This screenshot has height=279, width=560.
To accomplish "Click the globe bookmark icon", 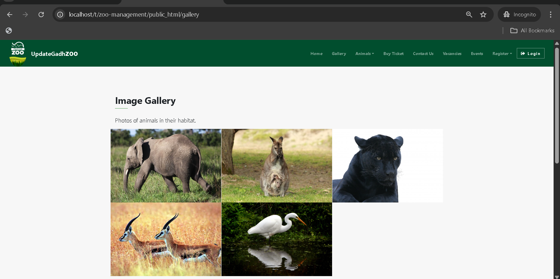I will [9, 31].
